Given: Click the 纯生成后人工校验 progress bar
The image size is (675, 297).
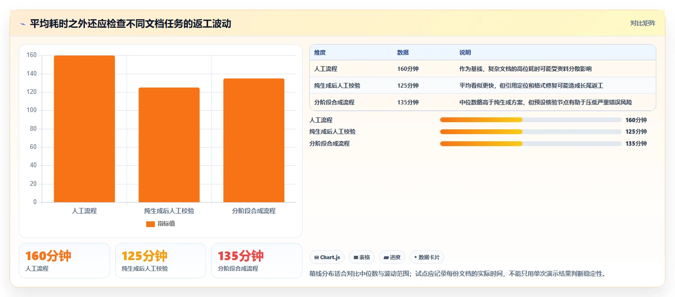Looking at the screenshot, I should 531,131.
